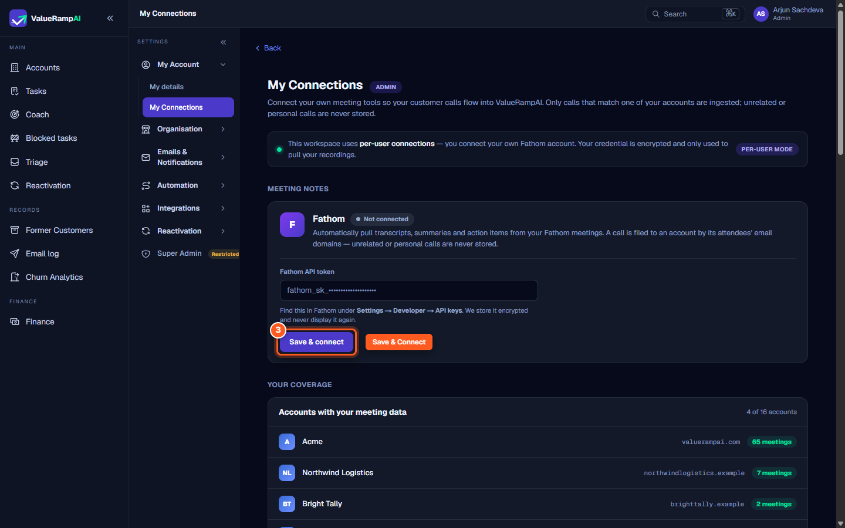Image resolution: width=845 pixels, height=528 pixels.
Task: Click the scrollbar down arrow
Action: tap(840, 523)
